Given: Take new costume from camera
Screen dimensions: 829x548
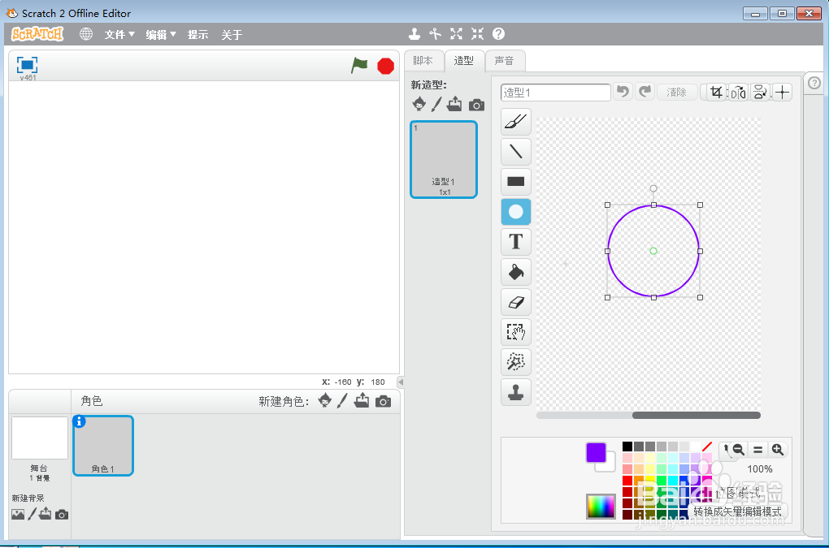Looking at the screenshot, I should (x=476, y=105).
